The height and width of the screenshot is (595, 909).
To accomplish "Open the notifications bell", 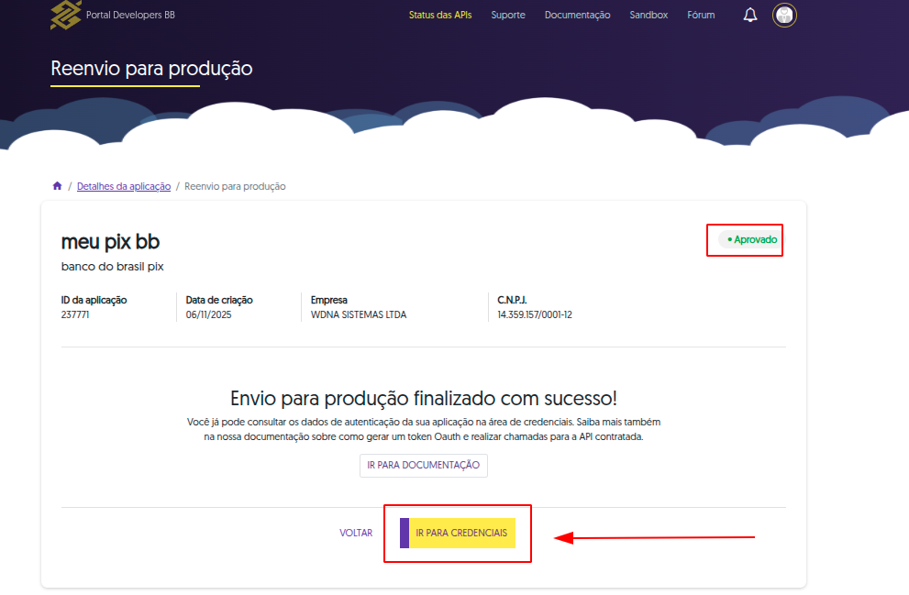I will coord(750,15).
